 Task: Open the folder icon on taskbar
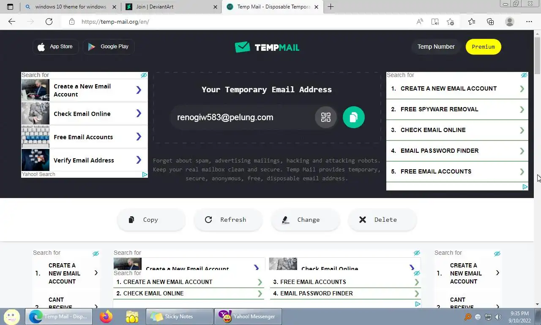click(x=132, y=317)
